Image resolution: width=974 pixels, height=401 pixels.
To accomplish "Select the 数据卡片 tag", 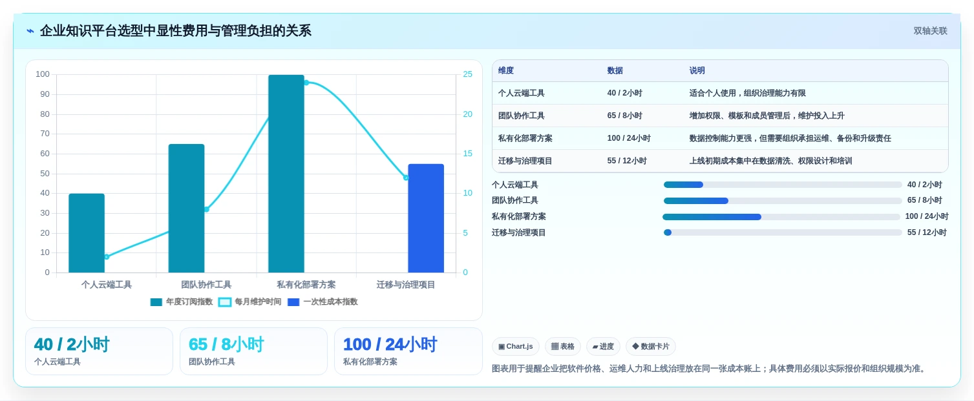I will (x=651, y=347).
